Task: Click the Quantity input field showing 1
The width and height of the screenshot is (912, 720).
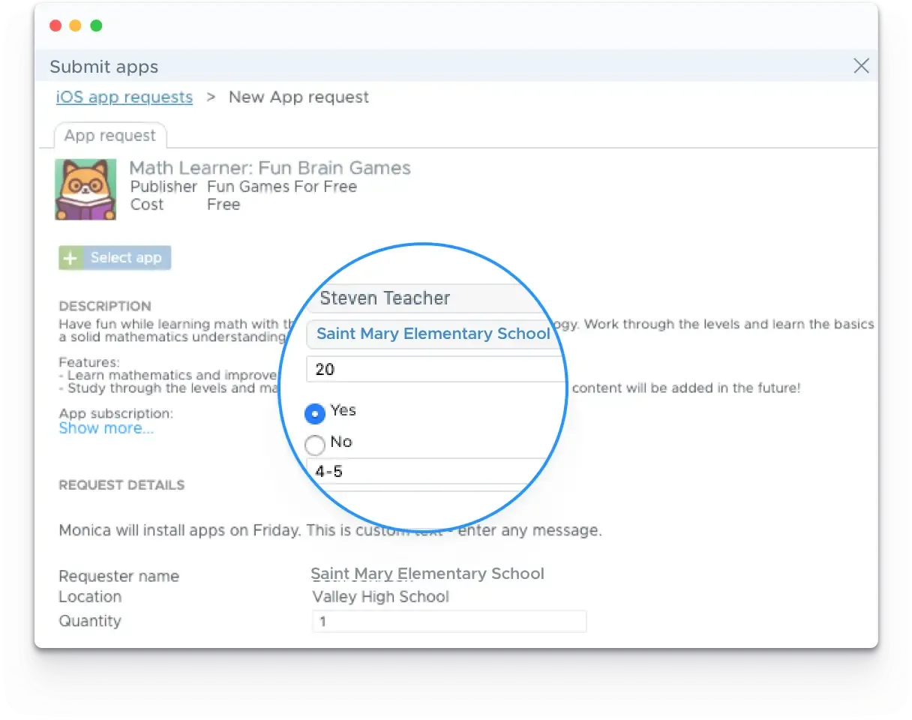Action: 449,622
